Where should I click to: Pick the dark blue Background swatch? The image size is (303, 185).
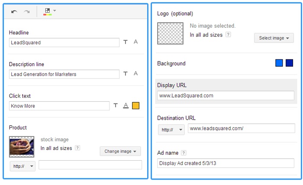coord(289,63)
